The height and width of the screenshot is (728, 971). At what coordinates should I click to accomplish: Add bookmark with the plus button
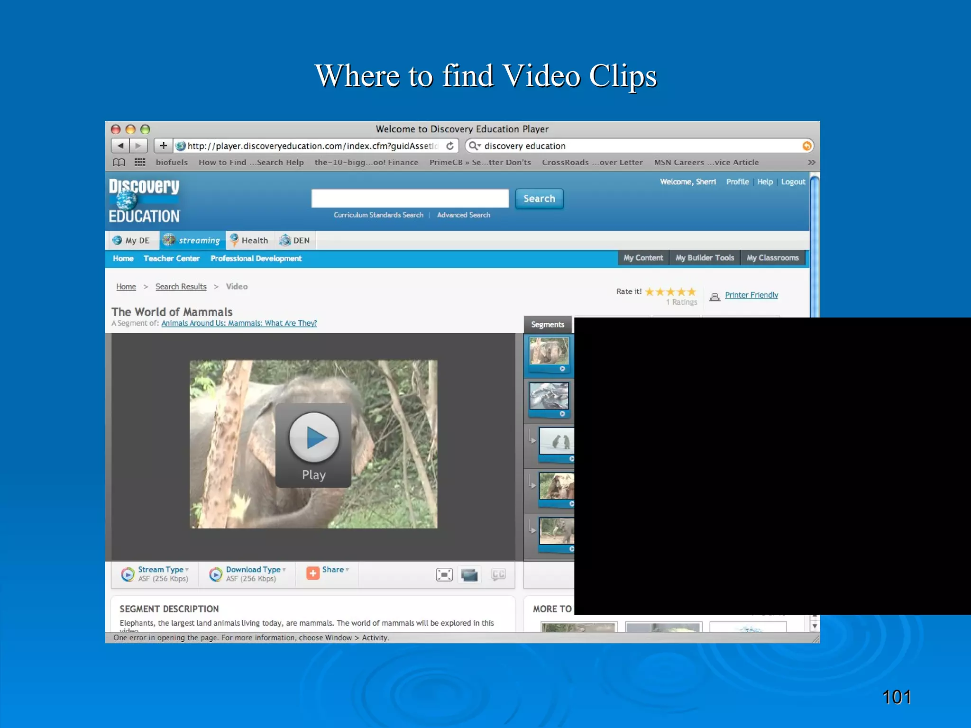pos(163,146)
